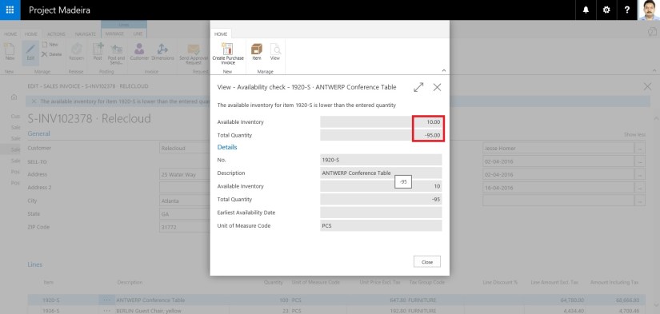660x314 pixels.
Task: Dismiss the inventory warning notification bar
Action: (34, 101)
